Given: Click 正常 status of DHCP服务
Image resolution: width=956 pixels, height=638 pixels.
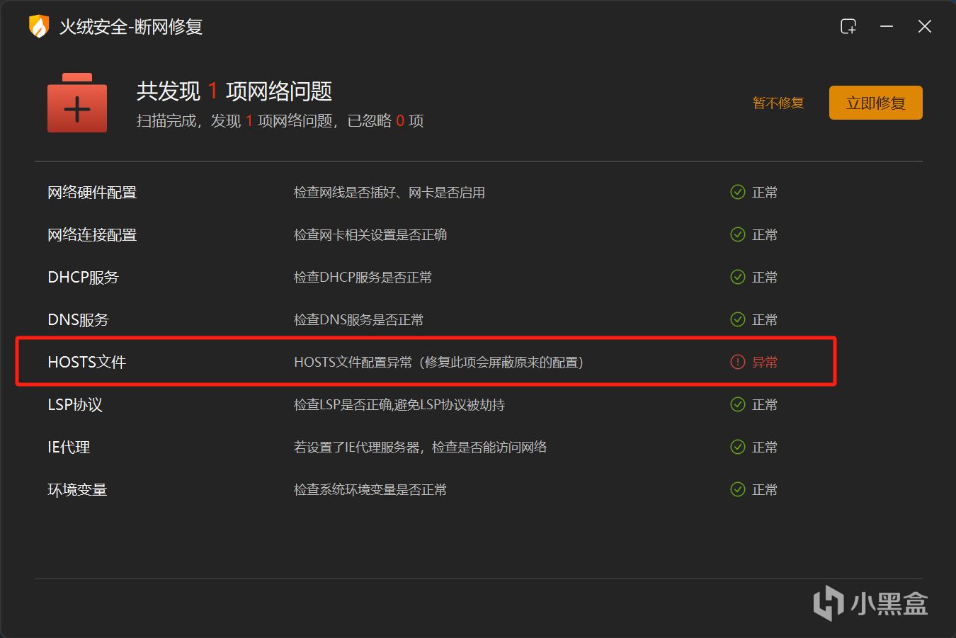Looking at the screenshot, I should point(765,277).
